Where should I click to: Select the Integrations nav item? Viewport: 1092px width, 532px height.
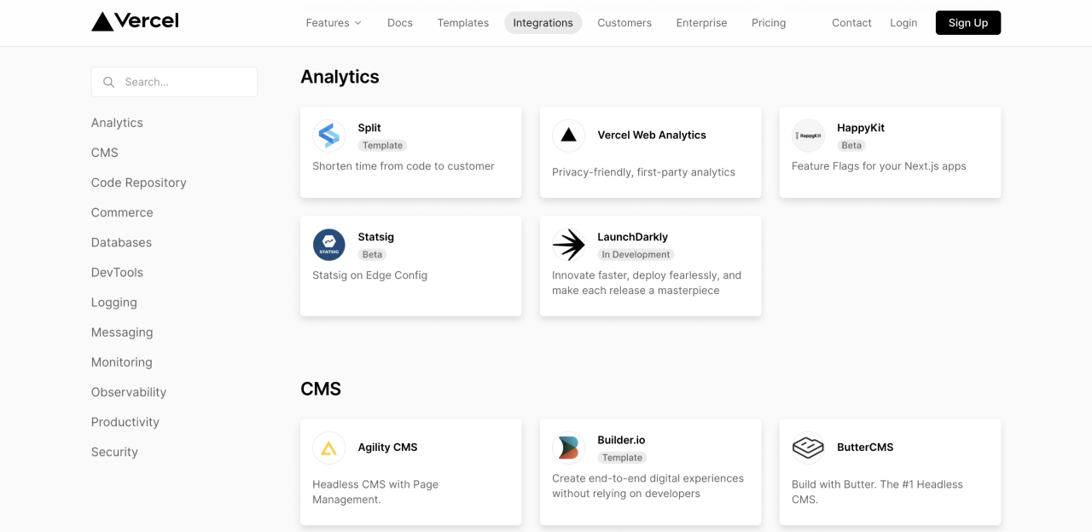coord(543,23)
